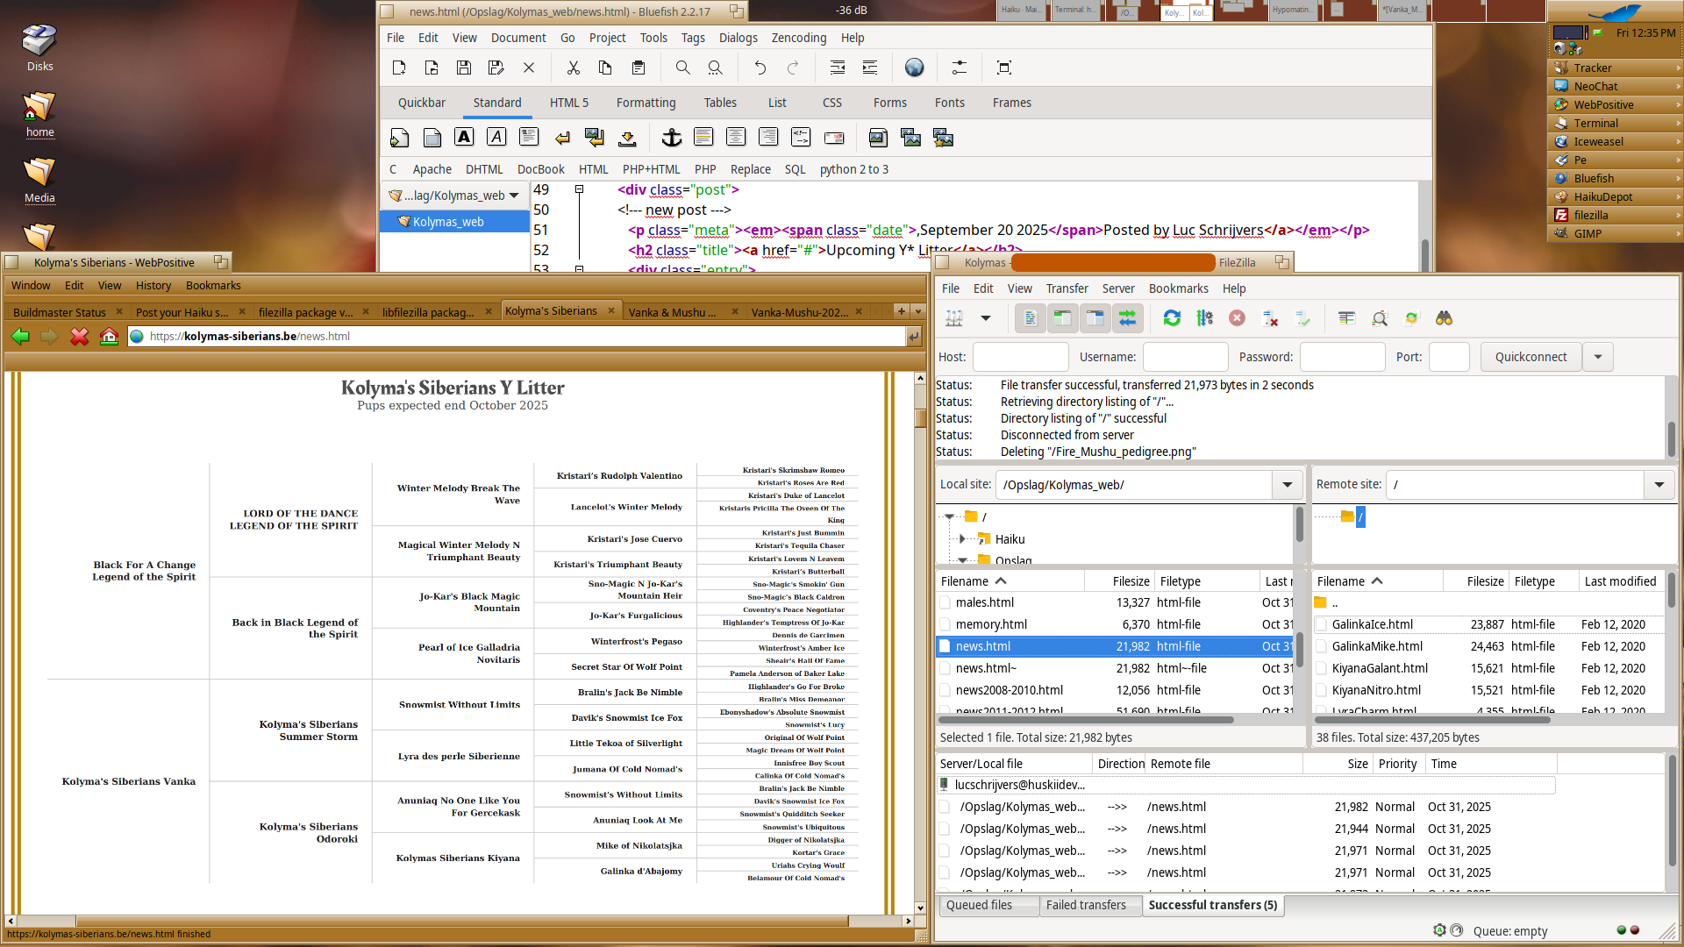Screen dimensions: 1684x947
Task: Open the FileZilla binoculars file search
Action: (x=1444, y=318)
